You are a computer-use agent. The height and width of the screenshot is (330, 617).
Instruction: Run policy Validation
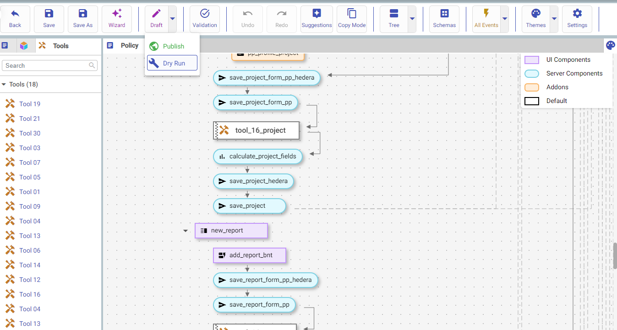tap(205, 19)
